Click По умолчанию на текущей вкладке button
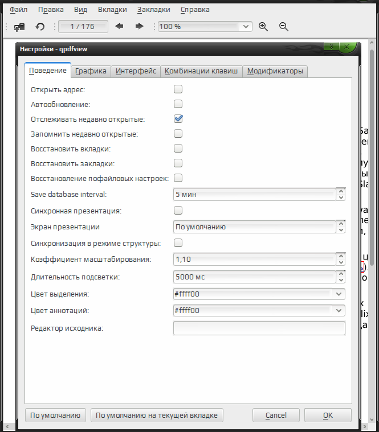379x432 pixels. click(157, 415)
